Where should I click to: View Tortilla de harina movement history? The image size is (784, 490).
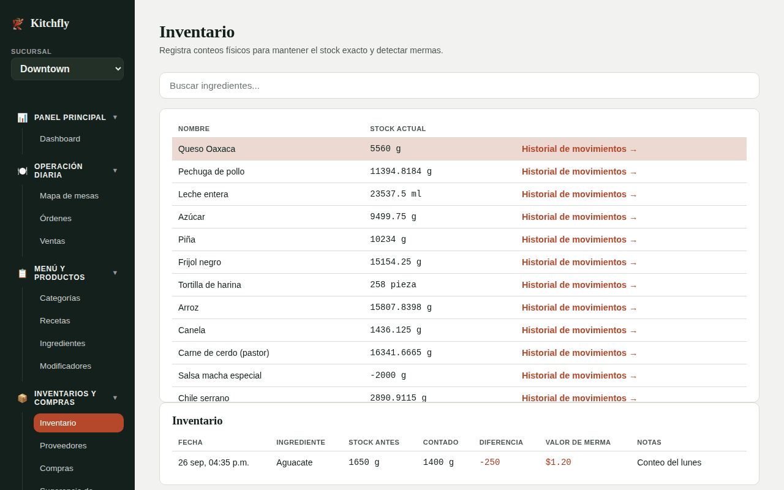(579, 285)
